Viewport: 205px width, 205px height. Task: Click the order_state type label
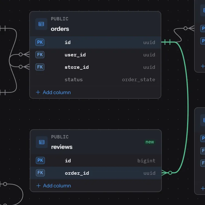(139, 80)
